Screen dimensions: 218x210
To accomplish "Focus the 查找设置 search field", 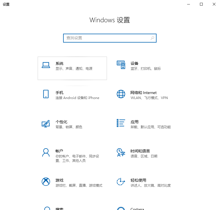I will point(107,38).
